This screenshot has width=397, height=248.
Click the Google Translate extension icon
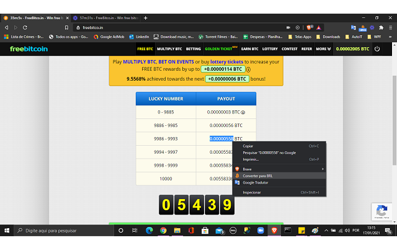click(x=353, y=27)
